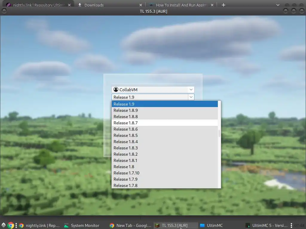The image size is (306, 229).
Task: Open the taskbar start menu icon
Action: pos(4,225)
